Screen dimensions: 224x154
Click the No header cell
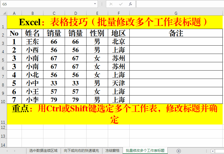[14, 33]
